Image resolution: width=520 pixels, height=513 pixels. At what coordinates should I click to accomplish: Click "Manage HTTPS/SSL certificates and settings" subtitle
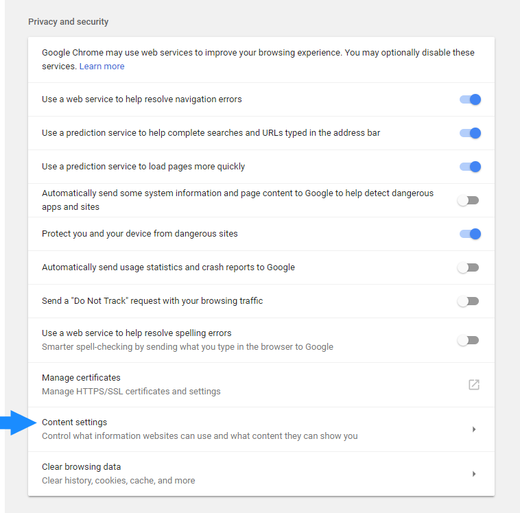pyautogui.click(x=131, y=392)
